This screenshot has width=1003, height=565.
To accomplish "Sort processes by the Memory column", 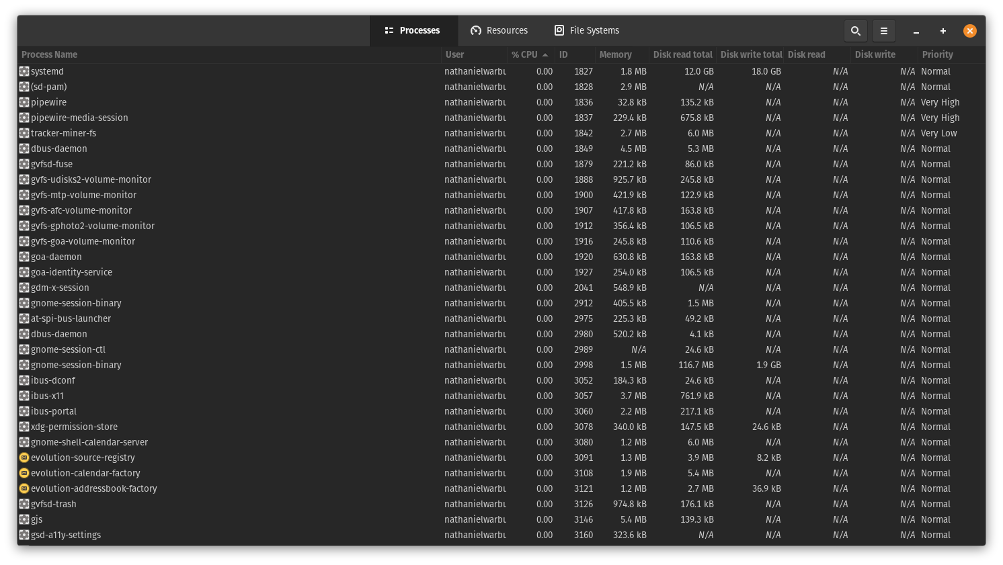I will pos(614,54).
